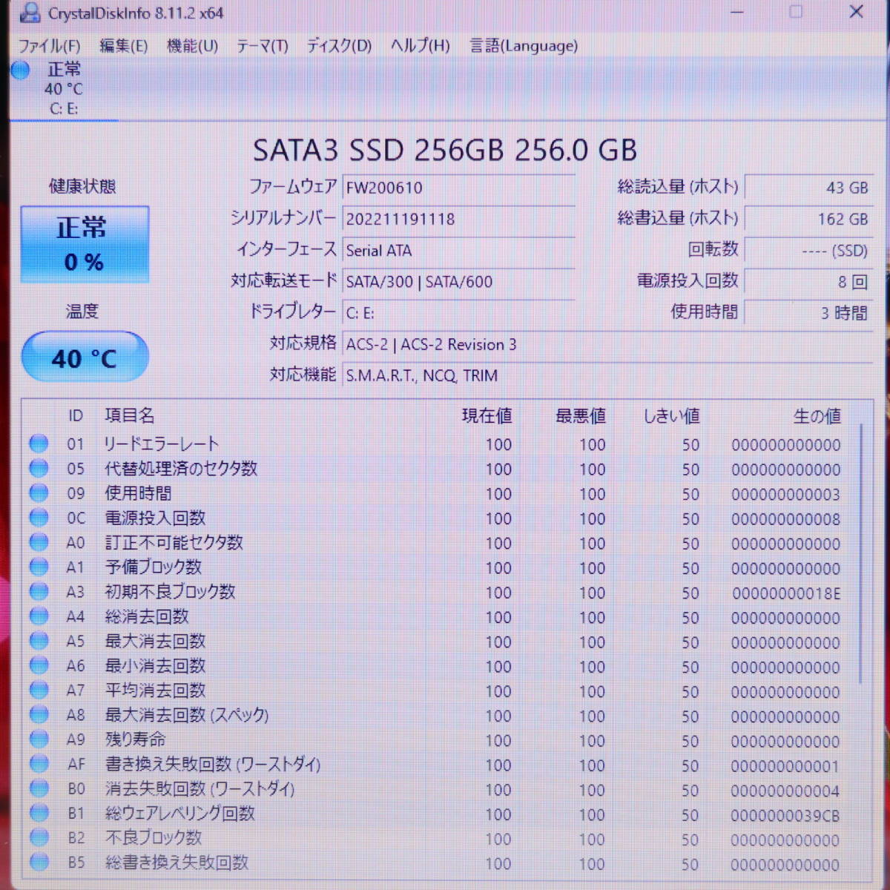Click the status orb for ID B2 不良ブロック数
The width and height of the screenshot is (890, 890).
point(39,838)
